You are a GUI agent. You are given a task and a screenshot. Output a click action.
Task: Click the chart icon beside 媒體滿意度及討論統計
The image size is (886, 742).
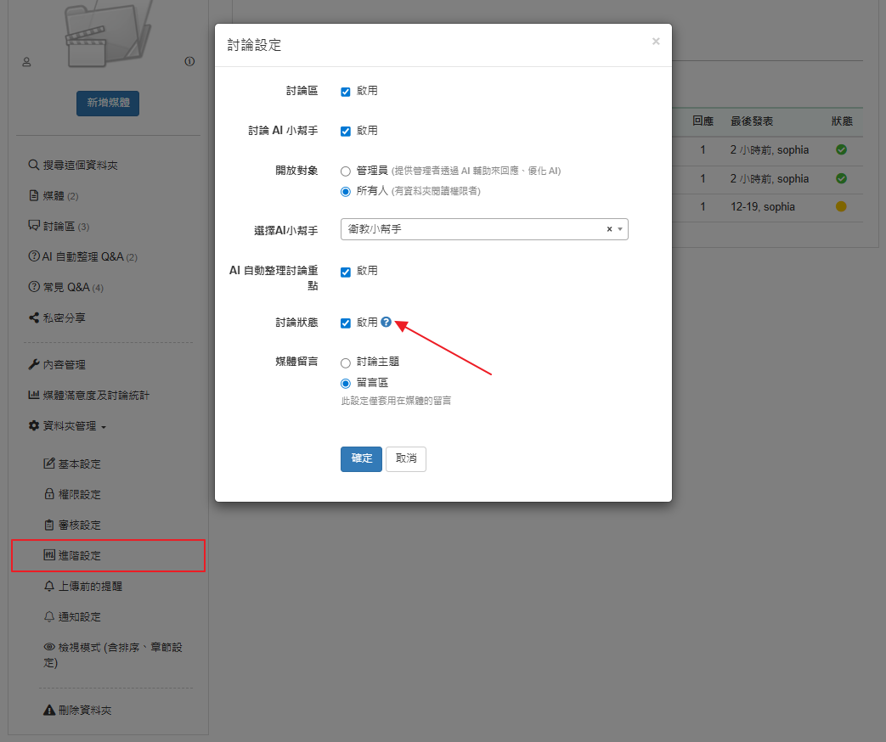coord(34,395)
